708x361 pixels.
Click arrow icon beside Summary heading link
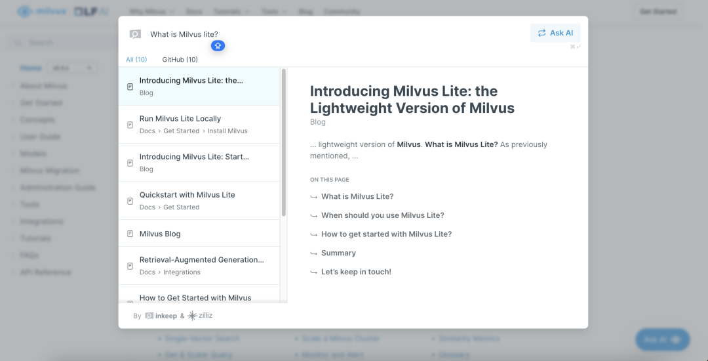314,253
